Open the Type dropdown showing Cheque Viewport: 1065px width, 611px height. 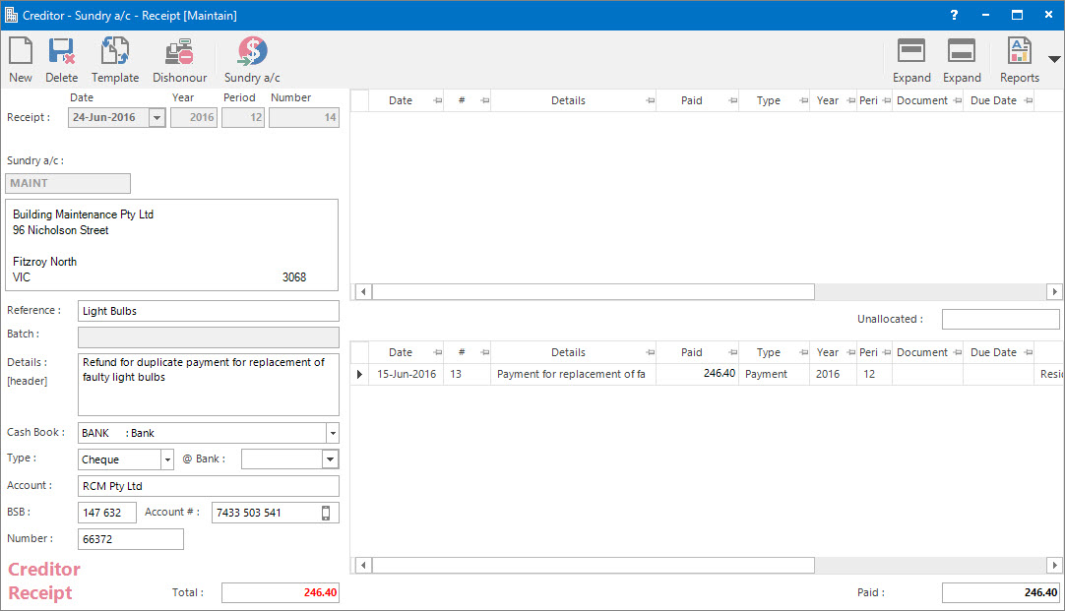click(x=165, y=459)
